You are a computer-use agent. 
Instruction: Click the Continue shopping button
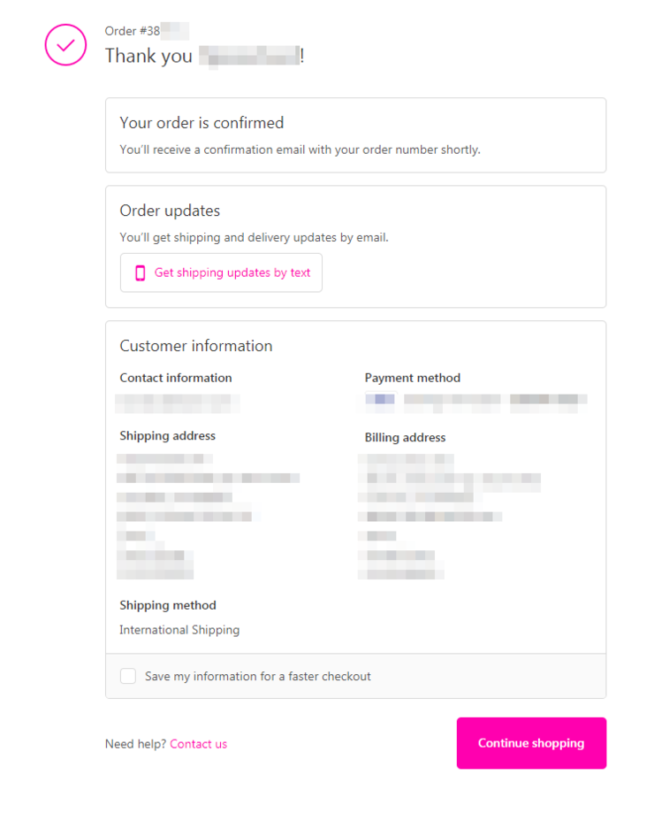(531, 743)
